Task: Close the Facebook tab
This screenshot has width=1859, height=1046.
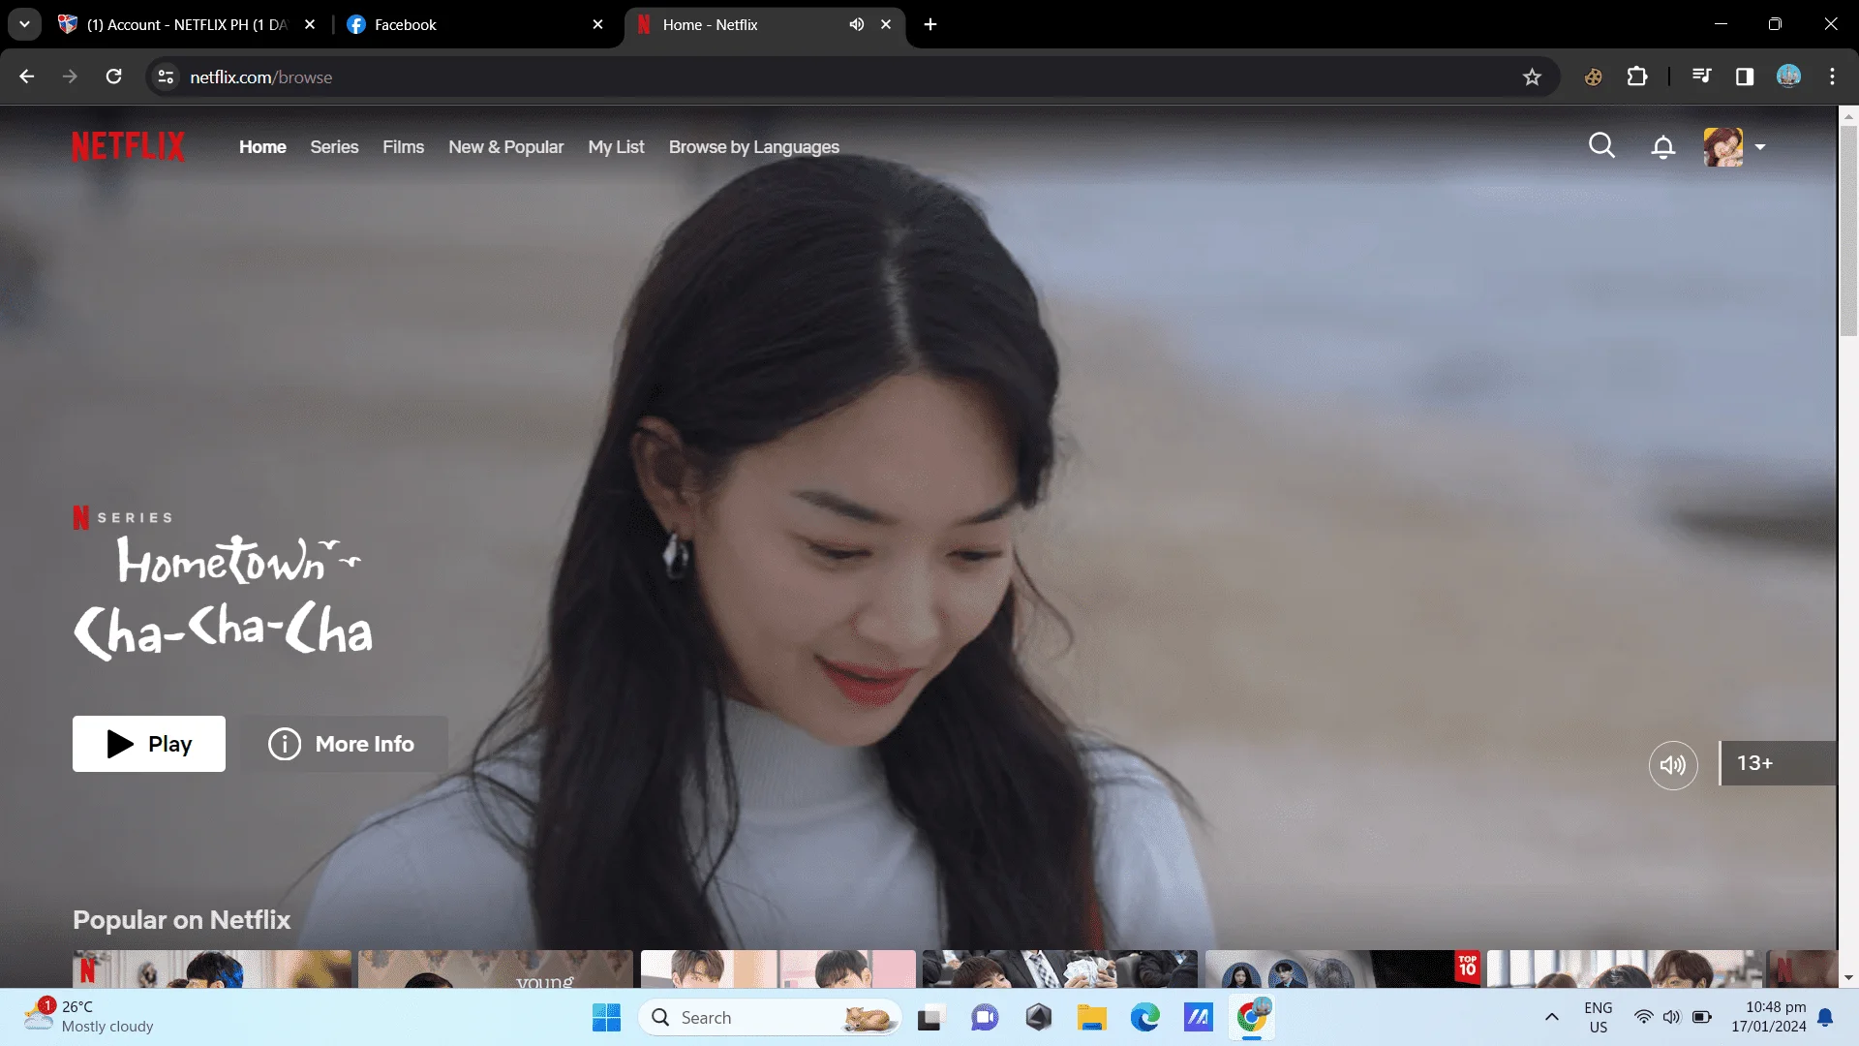Action: (597, 24)
